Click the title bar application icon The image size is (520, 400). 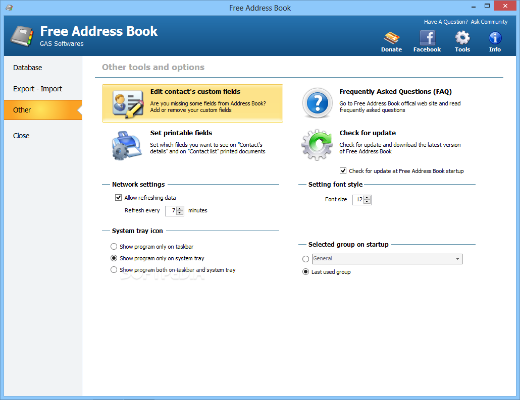click(9, 7)
